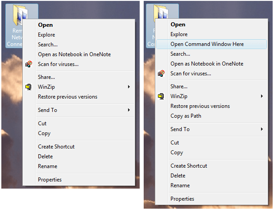Expand the Send To submenu arrow in the right menu

(x=262, y=129)
